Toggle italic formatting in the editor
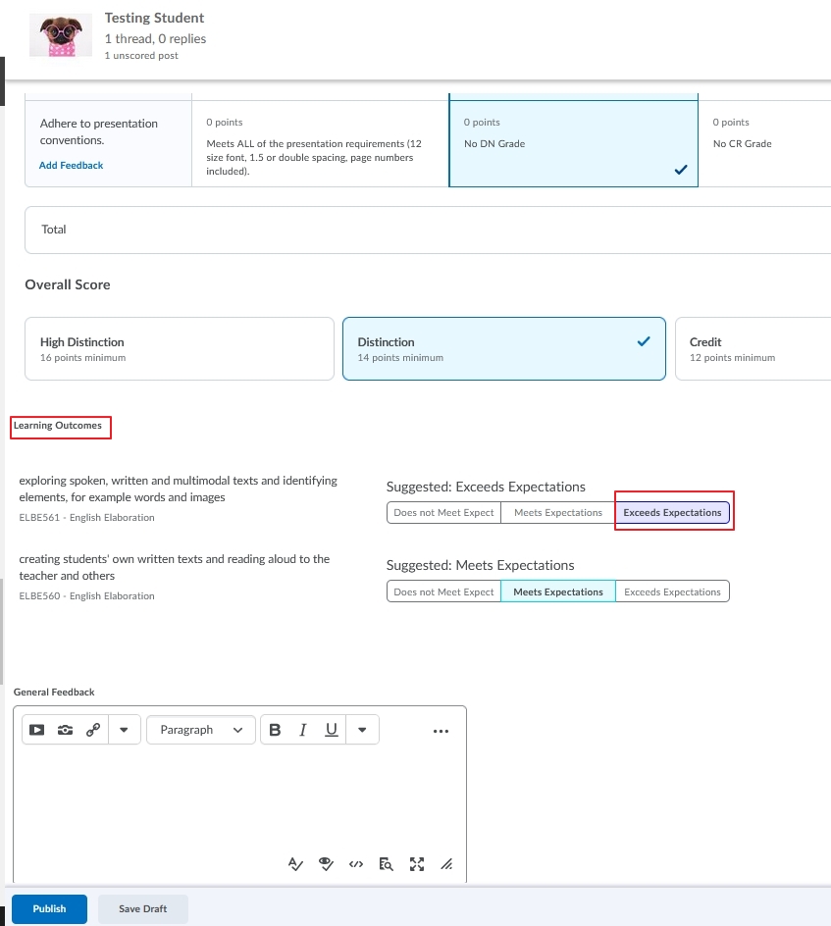 [x=303, y=730]
